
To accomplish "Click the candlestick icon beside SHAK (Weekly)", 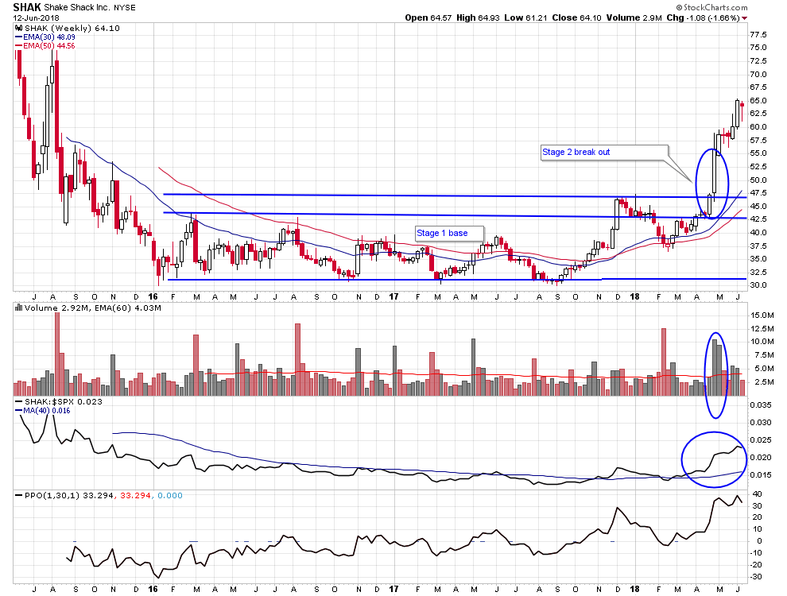I will click(19, 28).
